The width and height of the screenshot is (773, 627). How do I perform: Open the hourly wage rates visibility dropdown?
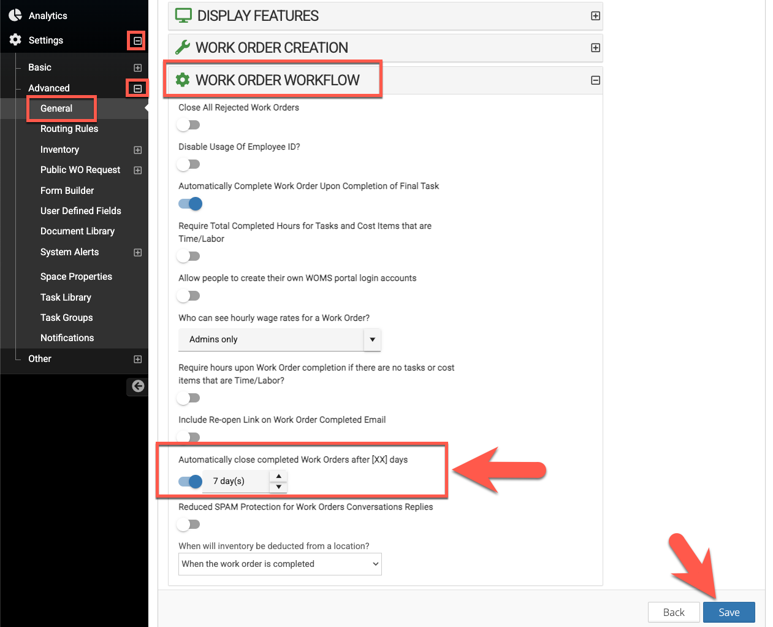(280, 339)
